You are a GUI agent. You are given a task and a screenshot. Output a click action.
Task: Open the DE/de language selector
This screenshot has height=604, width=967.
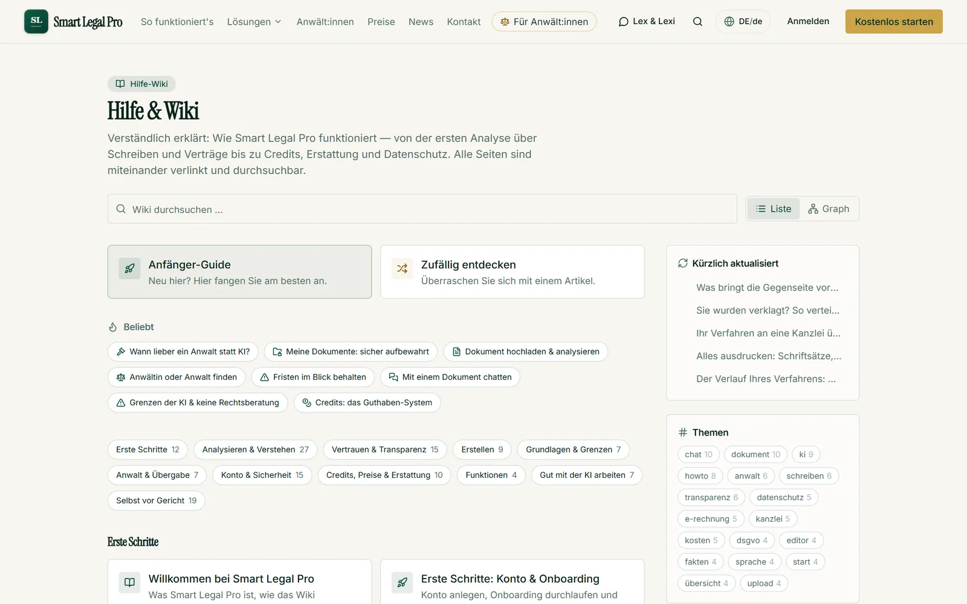pyautogui.click(x=743, y=22)
